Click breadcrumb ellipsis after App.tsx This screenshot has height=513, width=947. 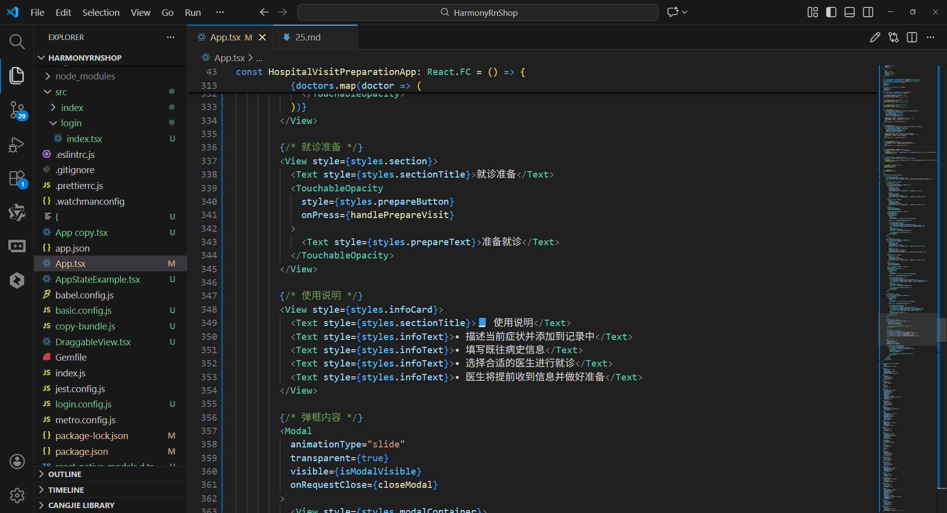259,58
